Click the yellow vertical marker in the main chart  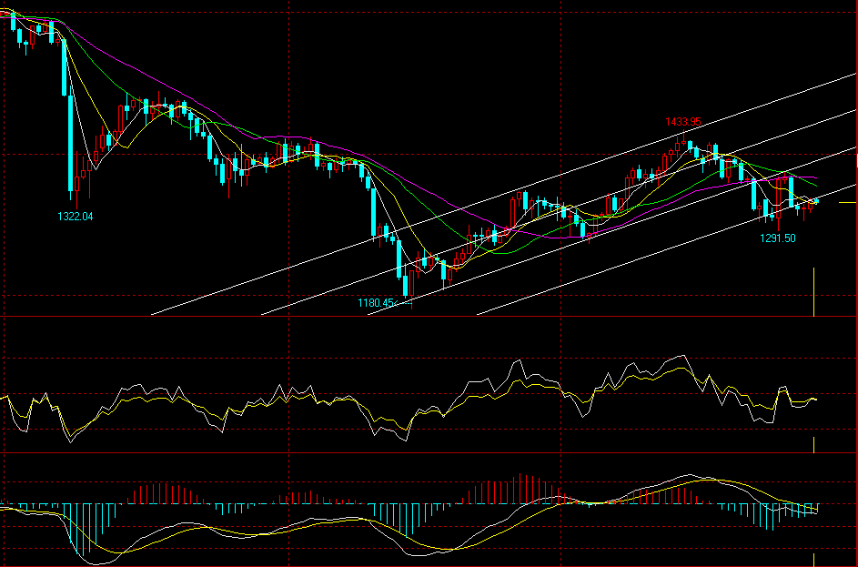pyautogui.click(x=813, y=291)
